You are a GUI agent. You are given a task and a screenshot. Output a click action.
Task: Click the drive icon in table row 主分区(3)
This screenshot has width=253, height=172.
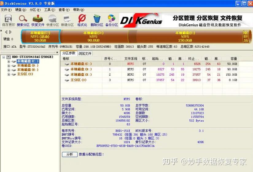(x=67, y=80)
